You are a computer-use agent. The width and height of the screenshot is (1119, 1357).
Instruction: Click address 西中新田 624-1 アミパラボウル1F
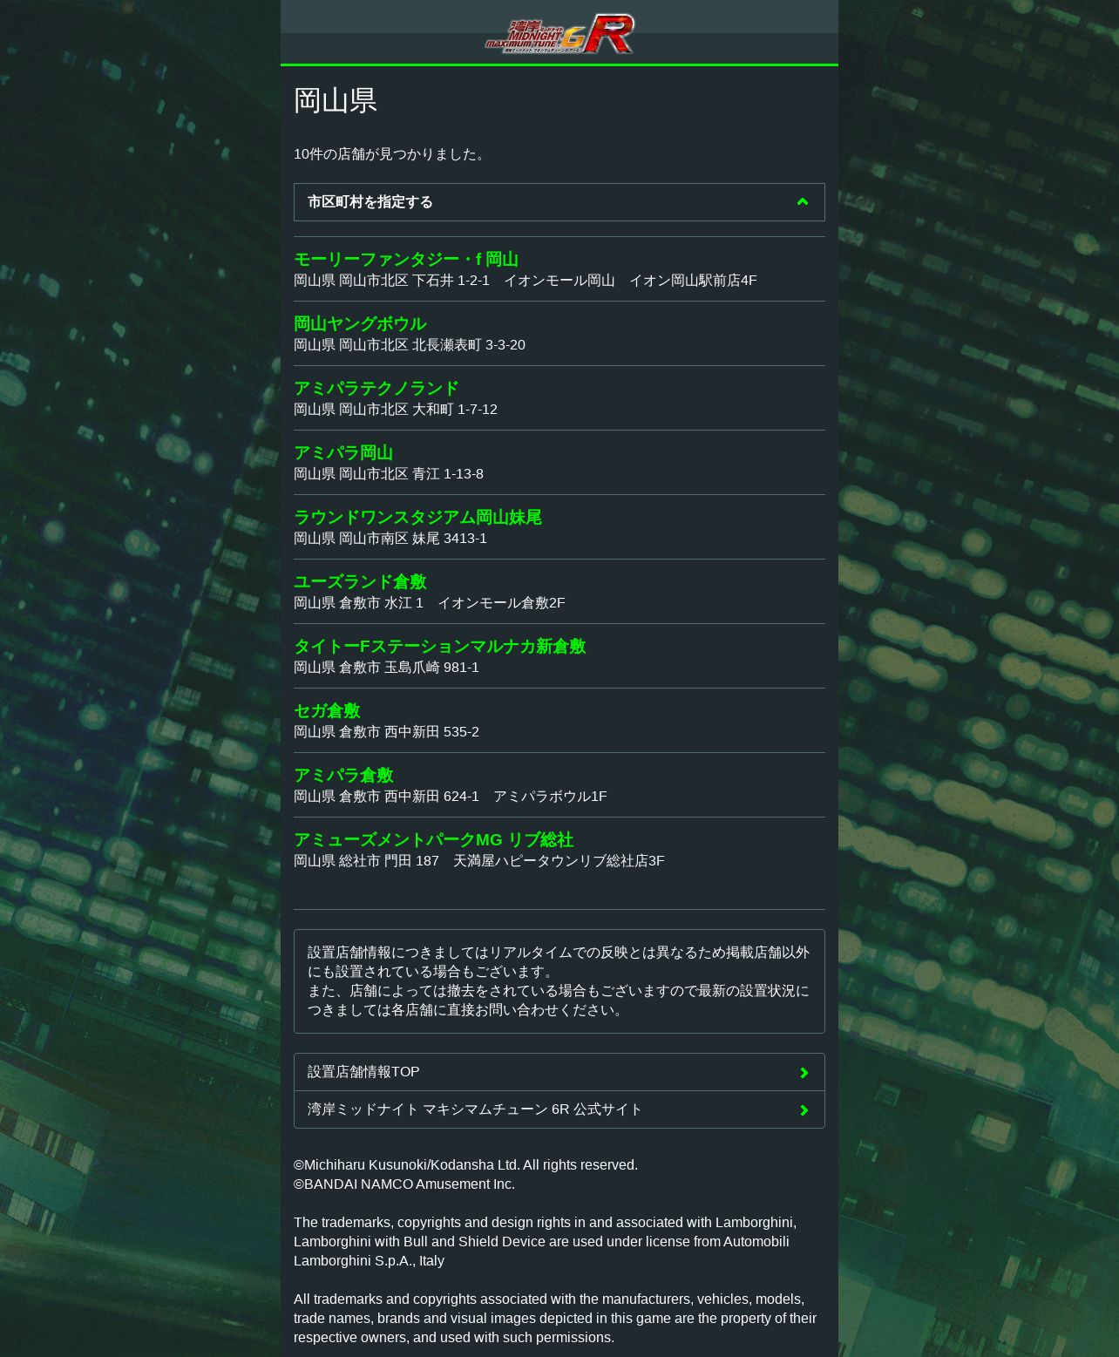pyautogui.click(x=451, y=797)
